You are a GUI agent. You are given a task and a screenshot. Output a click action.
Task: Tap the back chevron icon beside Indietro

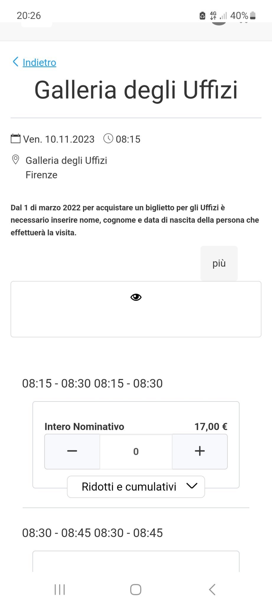click(x=16, y=62)
